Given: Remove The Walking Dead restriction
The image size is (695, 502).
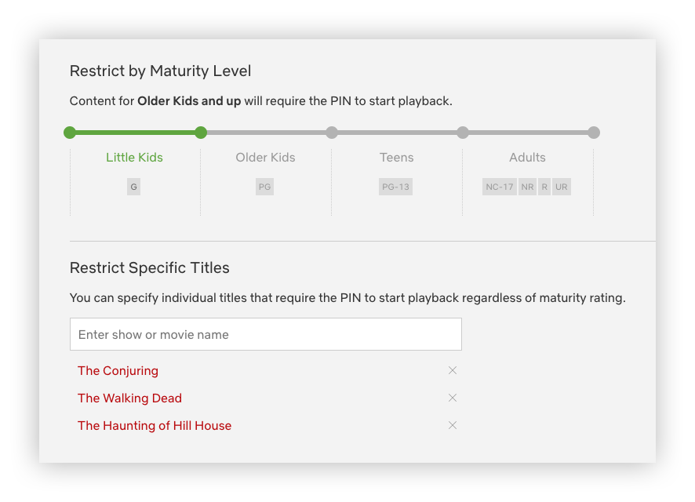Looking at the screenshot, I should pyautogui.click(x=453, y=398).
